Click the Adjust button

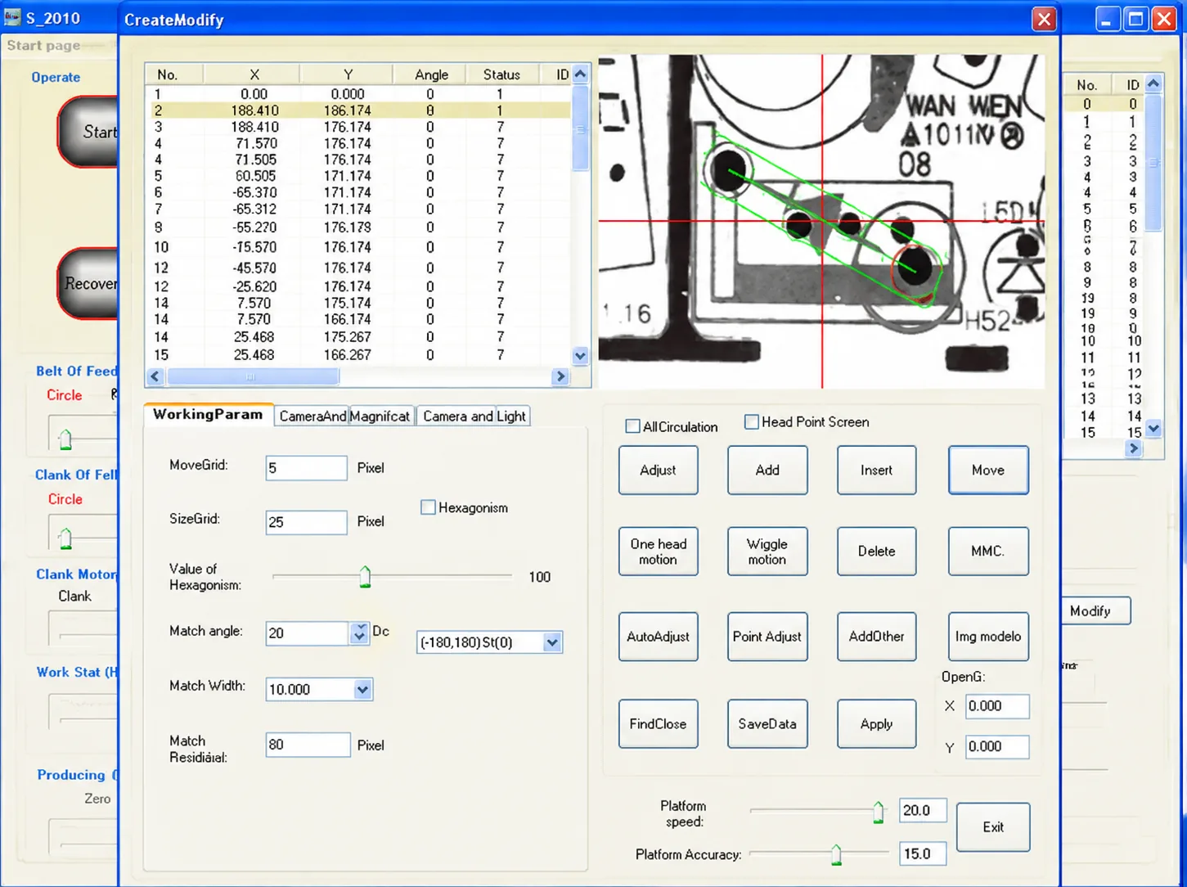pyautogui.click(x=658, y=471)
